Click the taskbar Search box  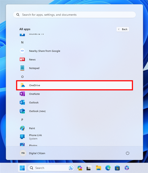point(51,168)
